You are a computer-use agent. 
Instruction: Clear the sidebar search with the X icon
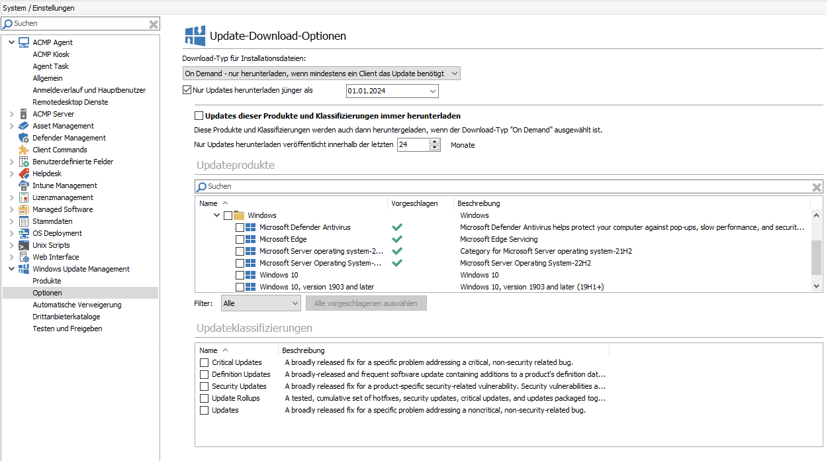(154, 24)
